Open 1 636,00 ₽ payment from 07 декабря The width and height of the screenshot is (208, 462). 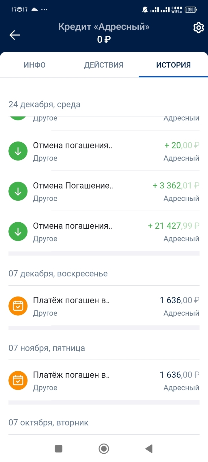(x=179, y=300)
